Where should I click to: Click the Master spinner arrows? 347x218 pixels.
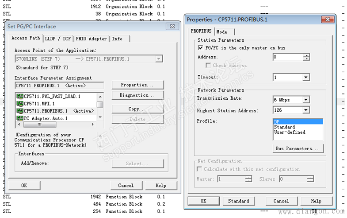[x=249, y=179]
